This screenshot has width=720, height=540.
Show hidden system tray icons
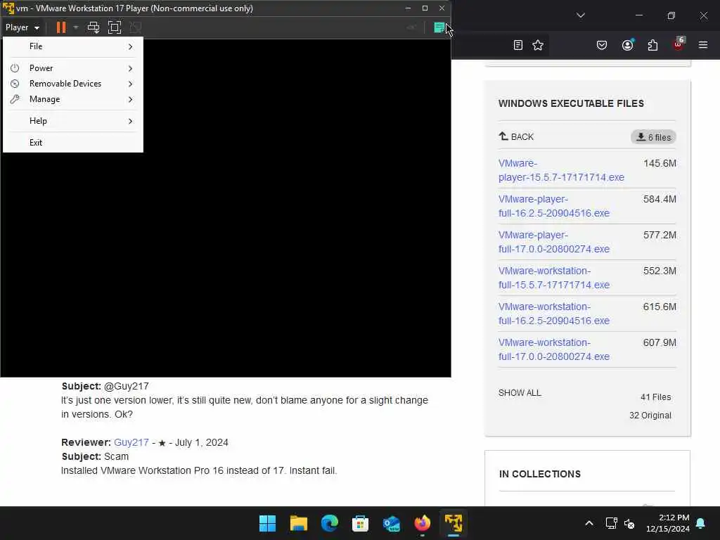point(589,523)
